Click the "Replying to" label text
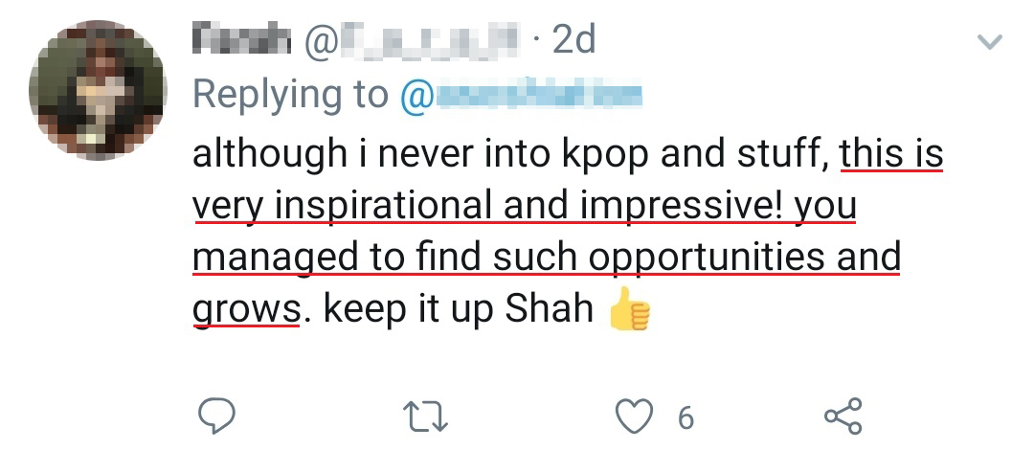This screenshot has height=450, width=1034. 290,95
